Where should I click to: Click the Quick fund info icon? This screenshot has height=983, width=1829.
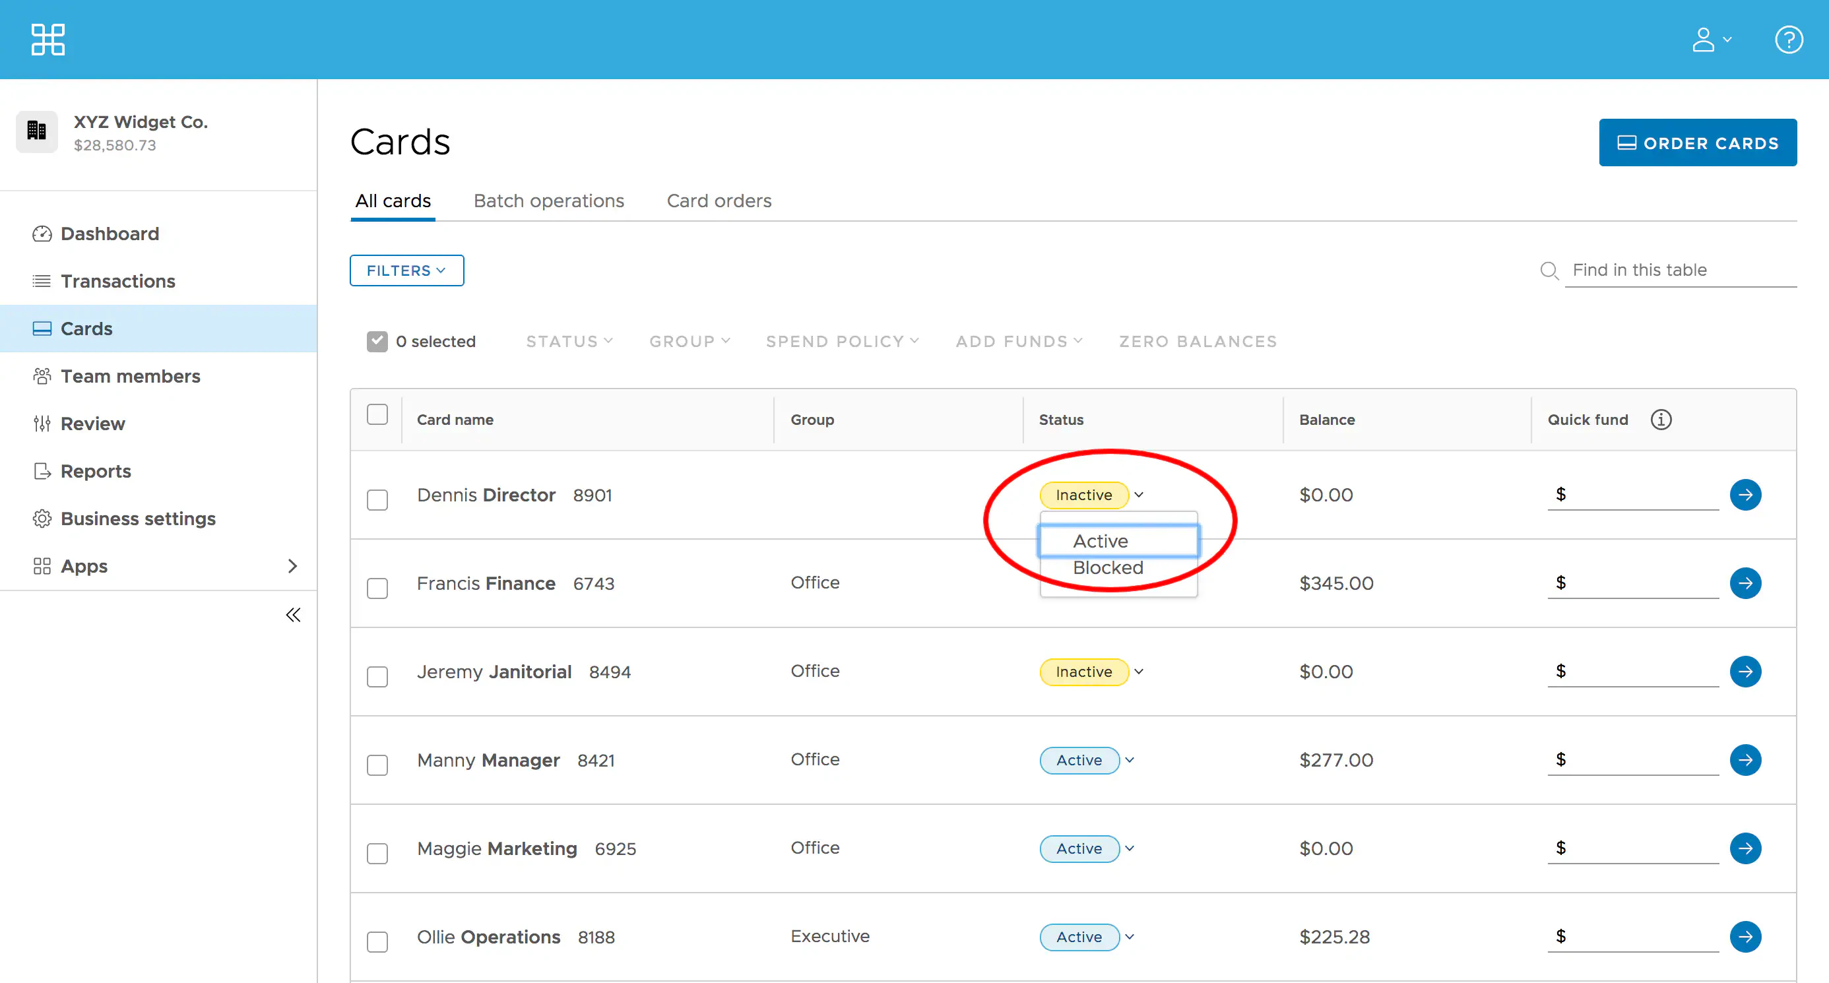tap(1661, 420)
